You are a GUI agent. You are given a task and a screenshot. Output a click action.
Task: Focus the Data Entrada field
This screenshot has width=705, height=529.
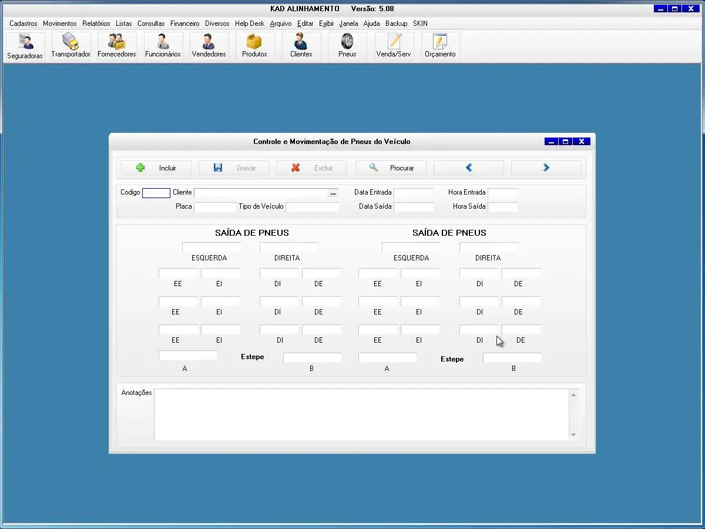tap(414, 193)
